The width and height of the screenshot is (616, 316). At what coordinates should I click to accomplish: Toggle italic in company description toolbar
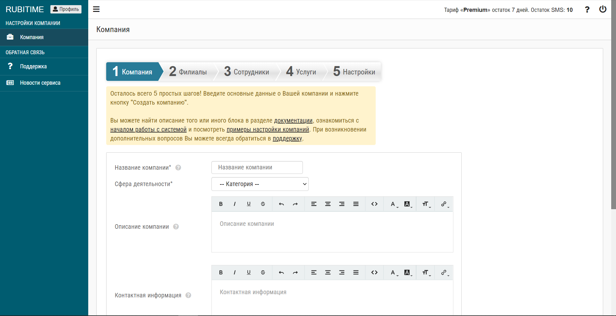[x=235, y=204]
